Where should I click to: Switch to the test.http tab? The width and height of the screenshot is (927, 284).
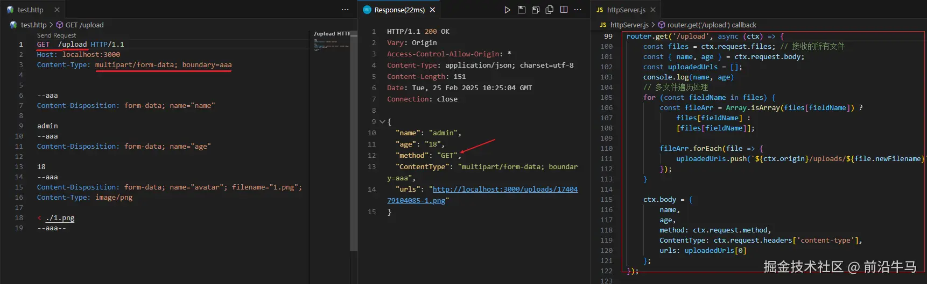tap(30, 10)
